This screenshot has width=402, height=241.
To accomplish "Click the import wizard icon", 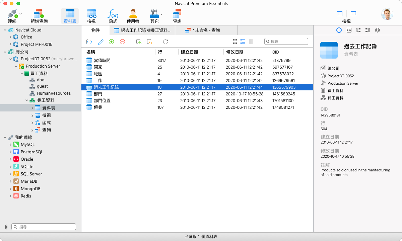I will (139, 42).
